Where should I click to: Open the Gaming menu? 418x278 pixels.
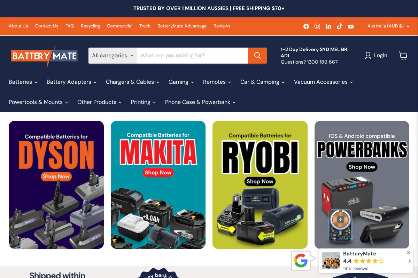point(181,82)
